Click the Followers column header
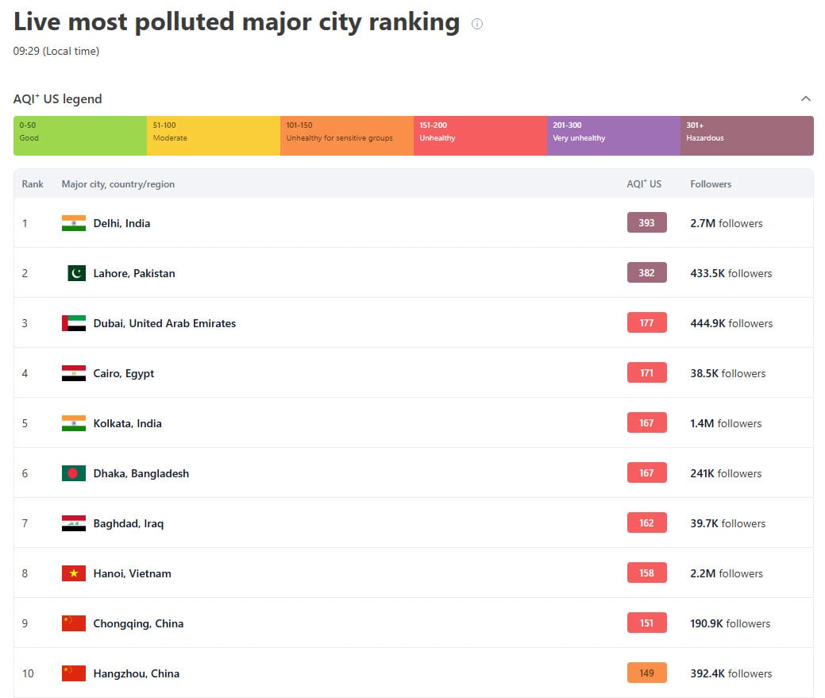 (x=711, y=184)
